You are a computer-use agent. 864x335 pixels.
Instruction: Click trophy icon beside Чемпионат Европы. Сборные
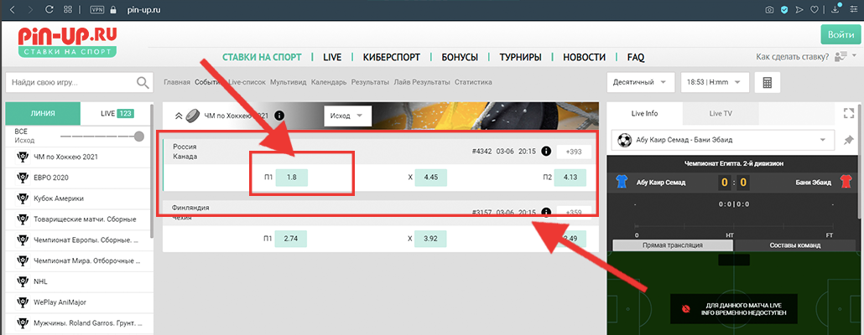pos(23,240)
